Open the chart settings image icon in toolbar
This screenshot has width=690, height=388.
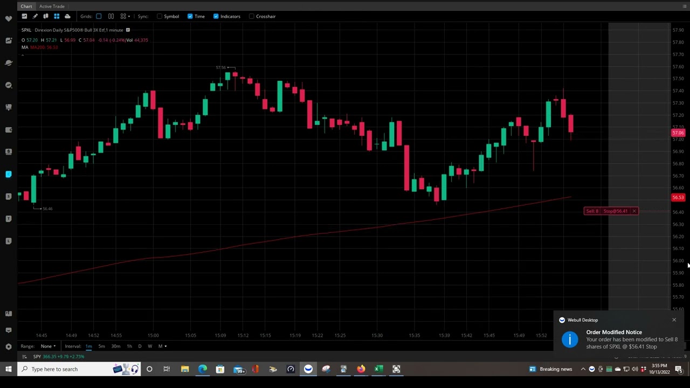click(24, 16)
